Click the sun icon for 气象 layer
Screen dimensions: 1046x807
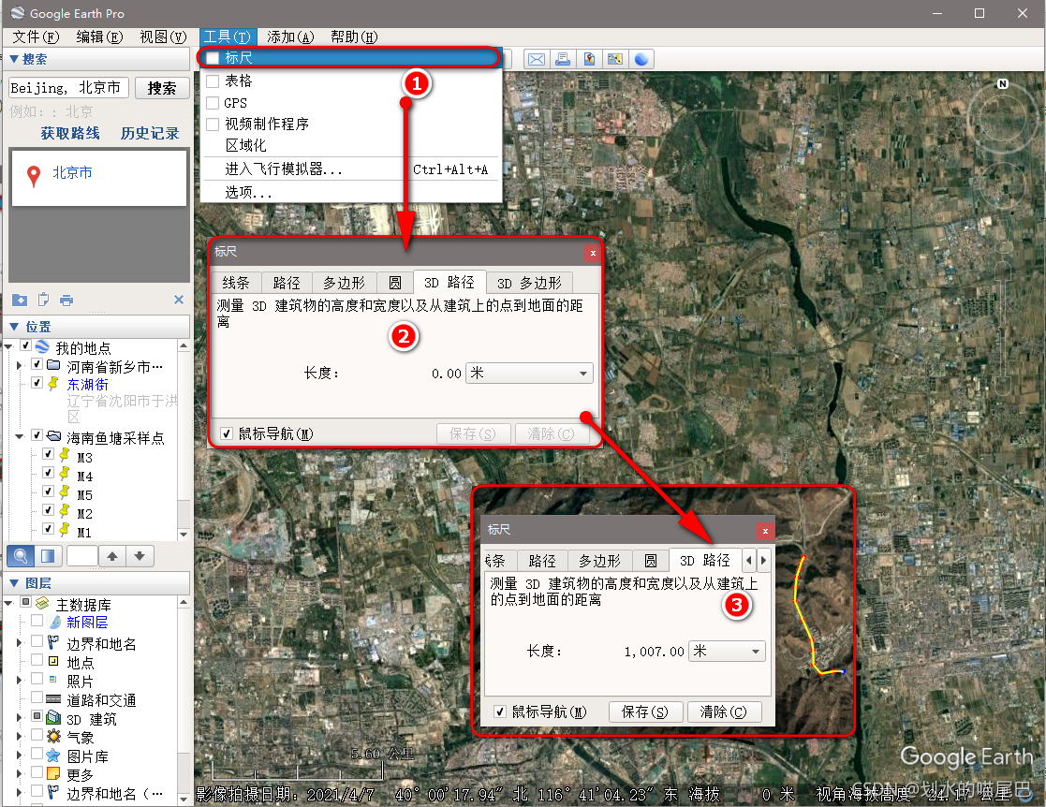click(x=54, y=736)
